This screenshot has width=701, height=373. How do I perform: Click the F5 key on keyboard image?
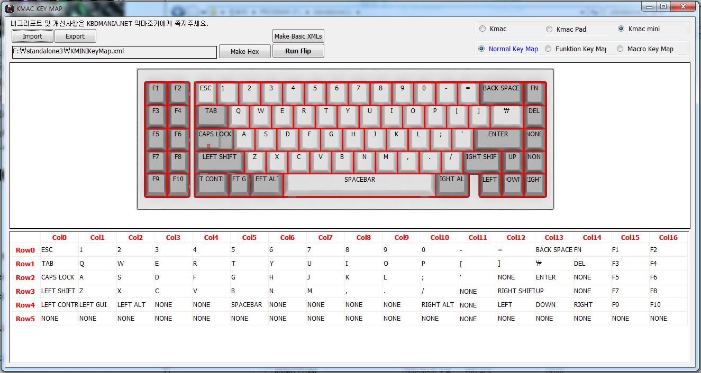[x=156, y=139]
